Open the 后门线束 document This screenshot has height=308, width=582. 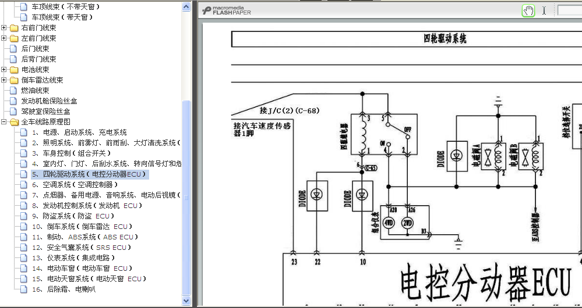(36, 48)
